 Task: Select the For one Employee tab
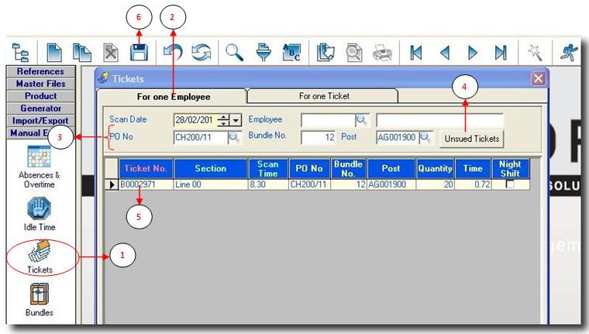pyautogui.click(x=174, y=97)
